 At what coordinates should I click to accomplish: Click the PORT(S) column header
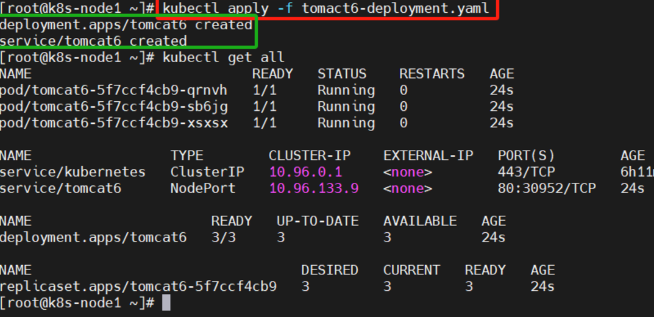coord(527,155)
